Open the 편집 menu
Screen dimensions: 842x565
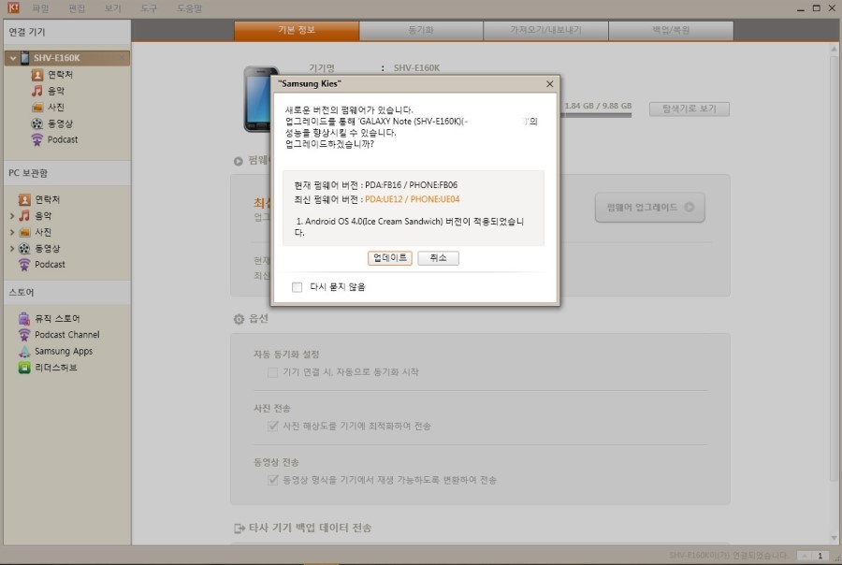[77, 8]
